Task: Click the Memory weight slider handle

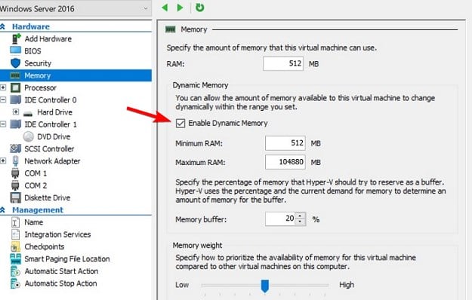Action: [265, 286]
